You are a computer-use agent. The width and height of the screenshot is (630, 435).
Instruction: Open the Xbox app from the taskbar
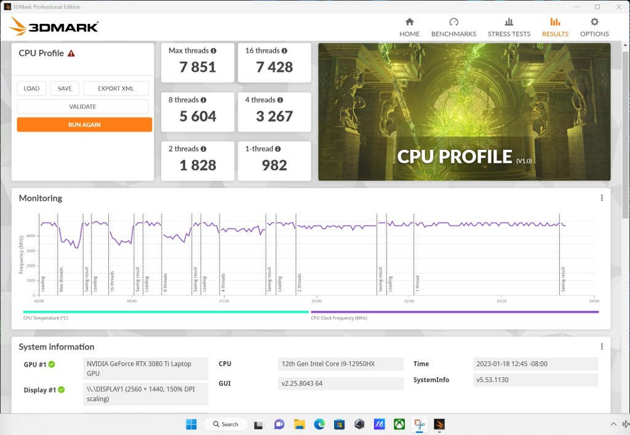(x=400, y=424)
